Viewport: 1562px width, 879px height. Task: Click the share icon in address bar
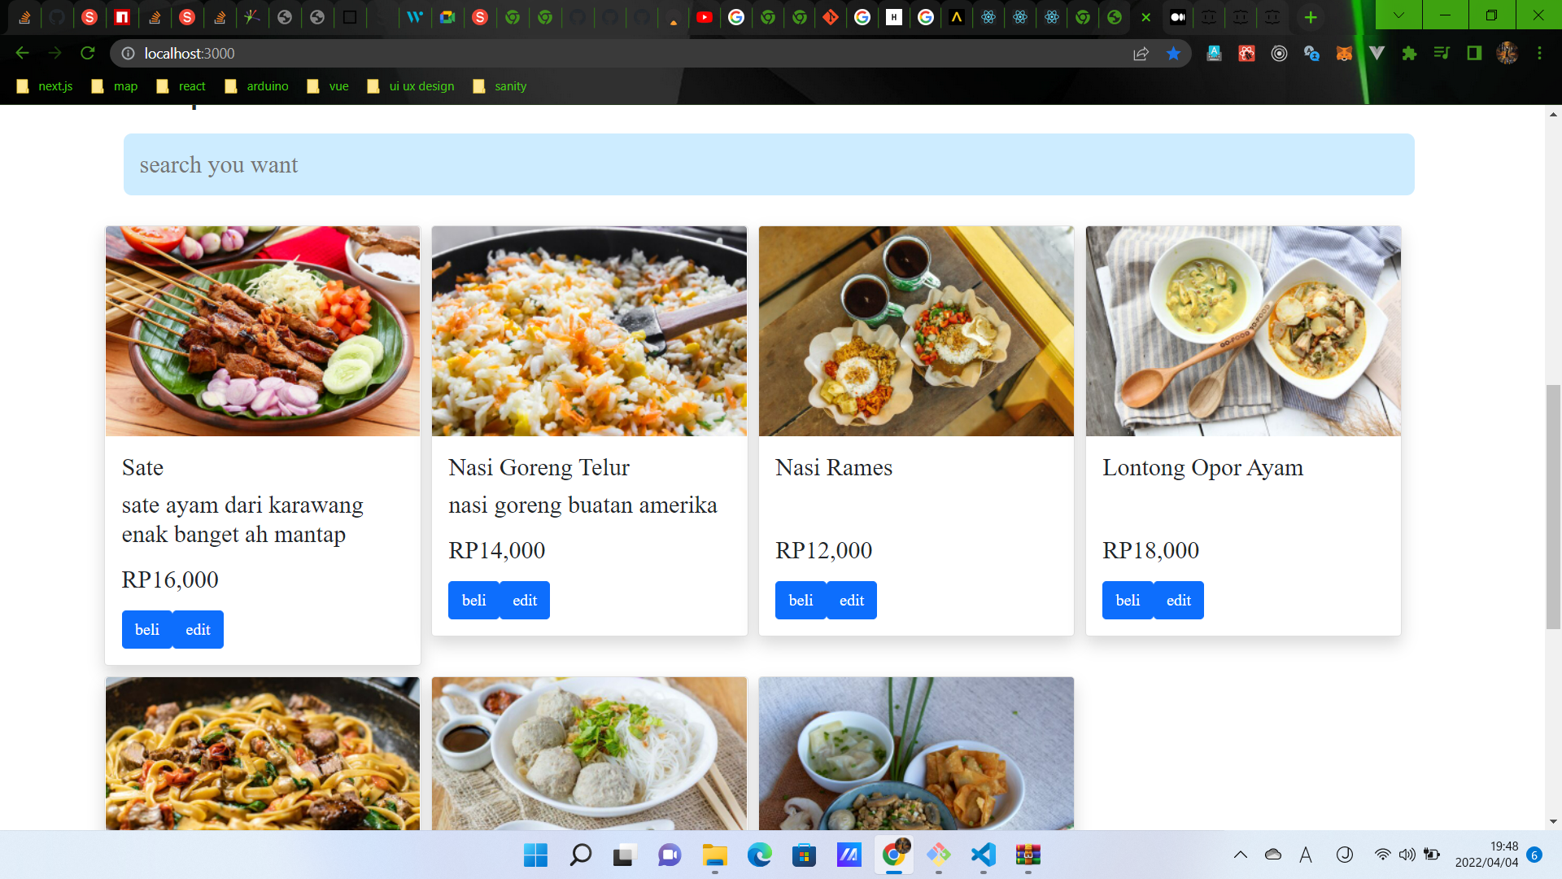click(x=1141, y=53)
